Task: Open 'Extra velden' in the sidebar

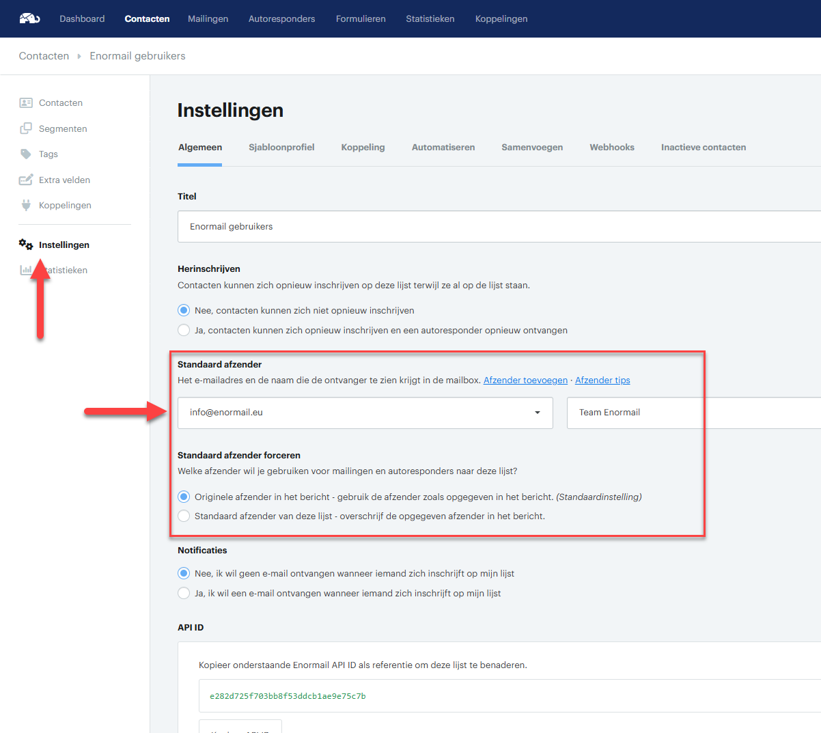Action: point(64,180)
